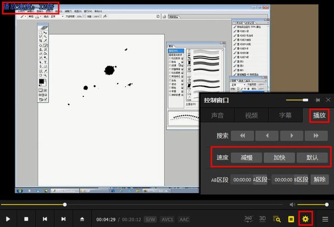Toggle 360° video mode
This screenshot has height=227, width=334.
249,219
